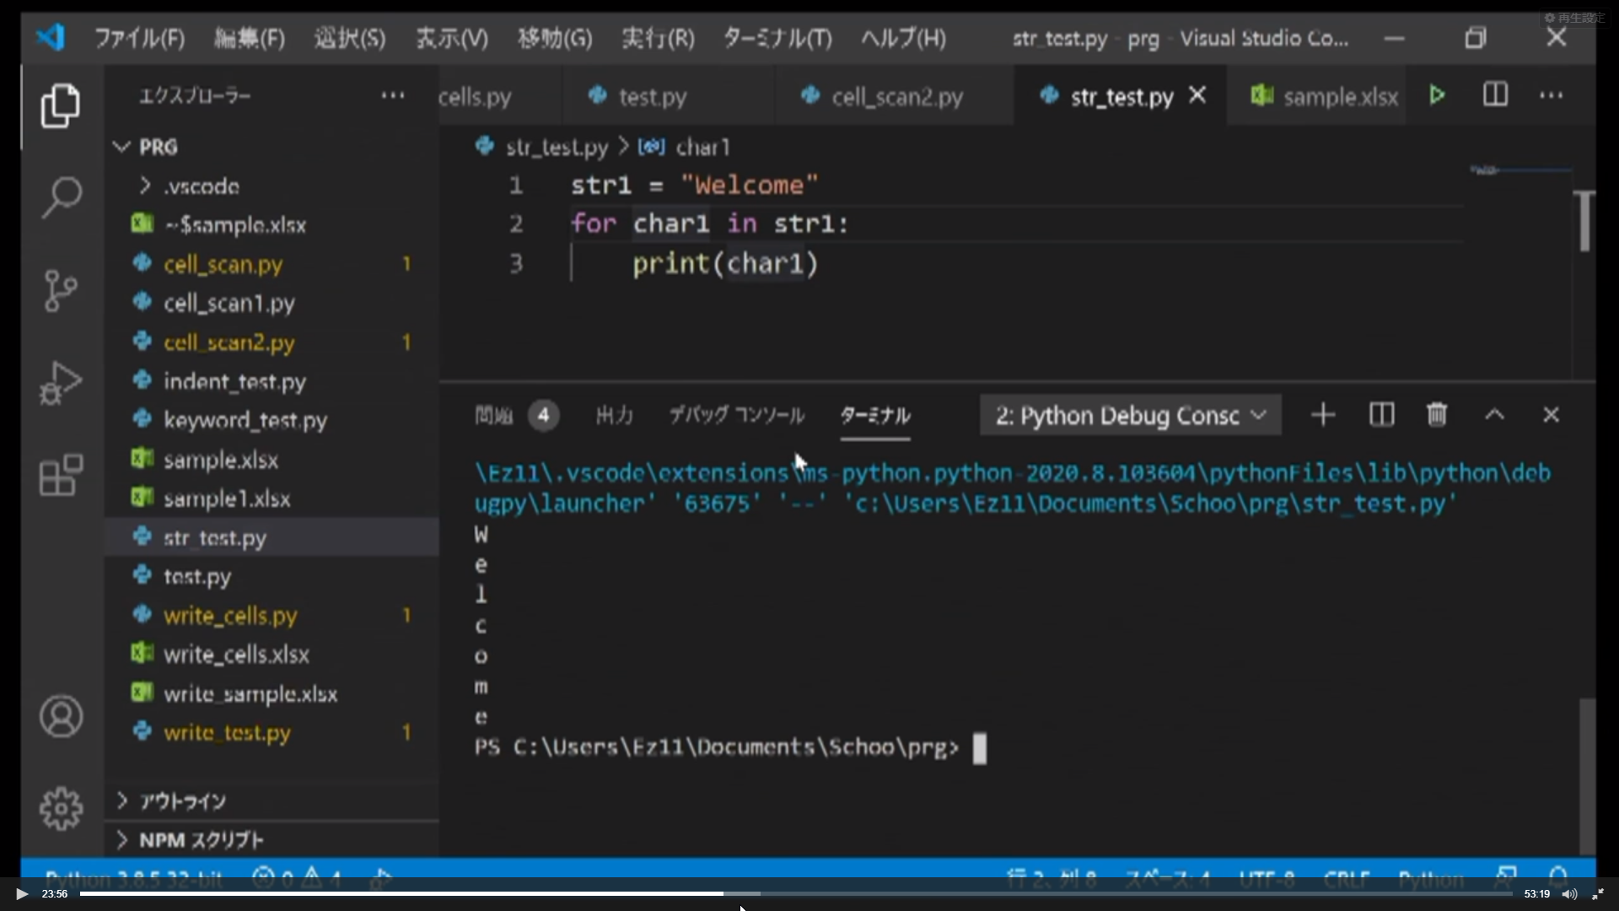Open Run and Debug view
This screenshot has width=1619, height=911.
61,383
